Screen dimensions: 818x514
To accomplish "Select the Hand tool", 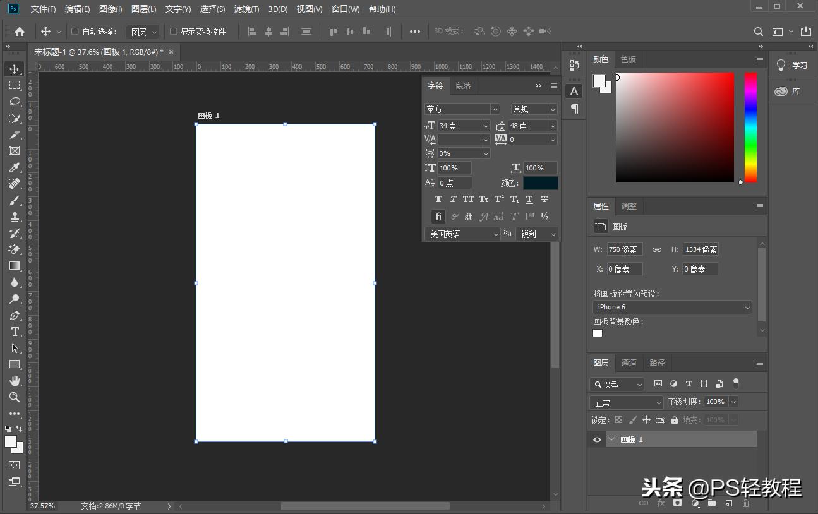I will pyautogui.click(x=15, y=381).
